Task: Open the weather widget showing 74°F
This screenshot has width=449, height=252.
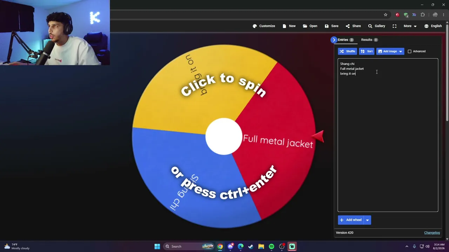Action: (16, 246)
